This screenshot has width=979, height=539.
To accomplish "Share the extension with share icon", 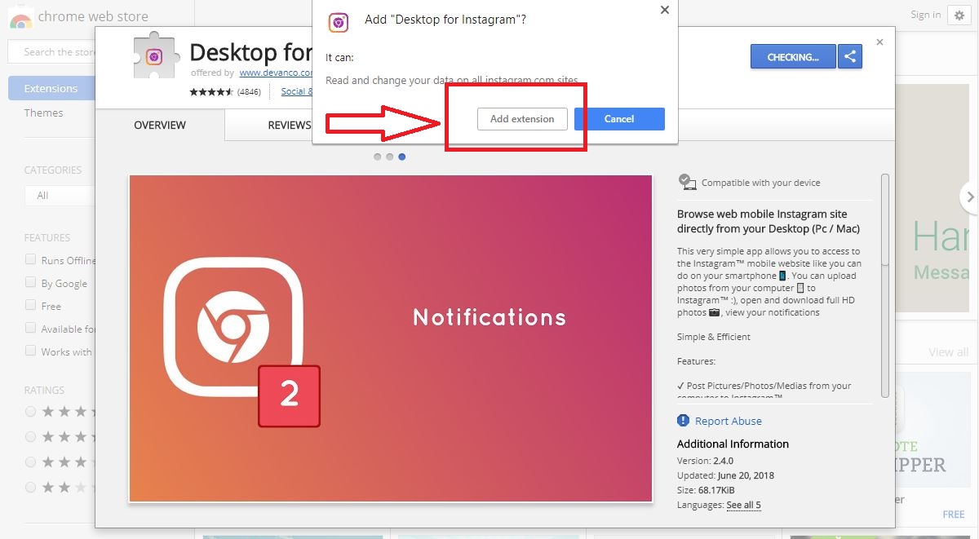I will [x=850, y=57].
